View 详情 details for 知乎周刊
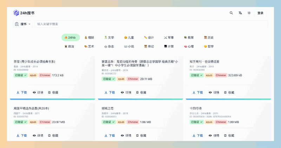 tap(214, 93)
